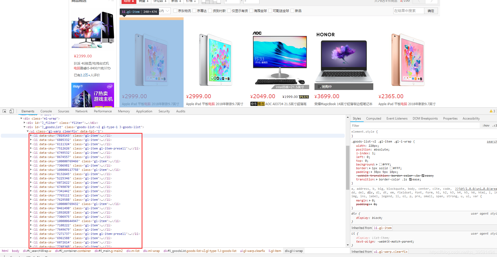Open the HONOR laptop product thumbnail
Image resolution: width=497 pixels, height=257 pixels.
[x=344, y=60]
